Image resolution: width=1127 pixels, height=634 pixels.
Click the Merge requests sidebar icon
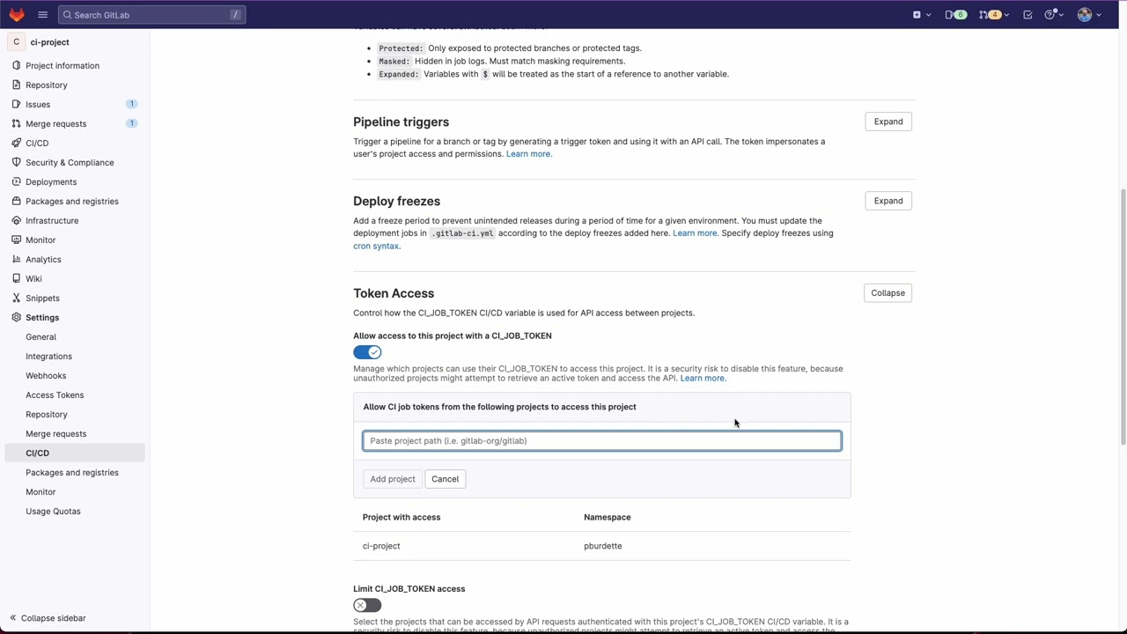16,123
